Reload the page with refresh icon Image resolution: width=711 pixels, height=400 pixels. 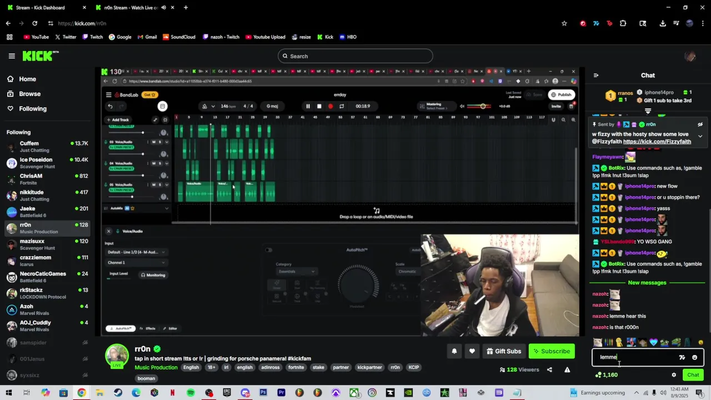[x=34, y=23]
